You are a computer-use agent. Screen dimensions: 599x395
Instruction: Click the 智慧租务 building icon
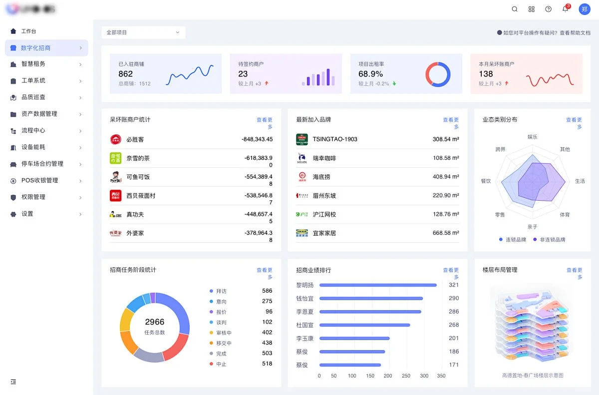click(x=13, y=64)
